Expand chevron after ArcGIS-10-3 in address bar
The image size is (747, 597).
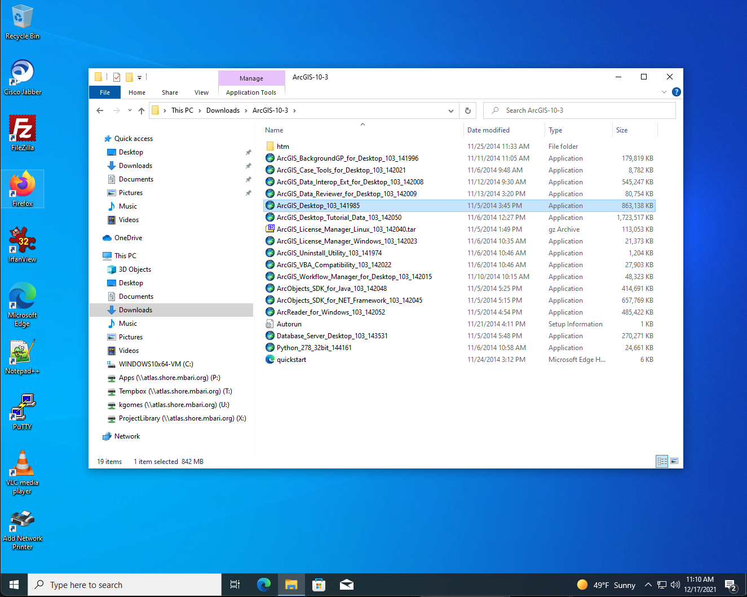click(294, 110)
